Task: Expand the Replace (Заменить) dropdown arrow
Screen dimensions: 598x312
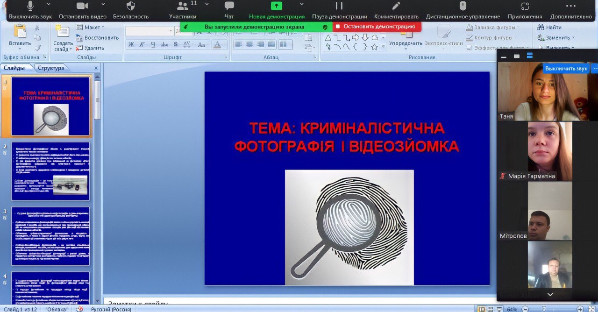Action: 573,38
